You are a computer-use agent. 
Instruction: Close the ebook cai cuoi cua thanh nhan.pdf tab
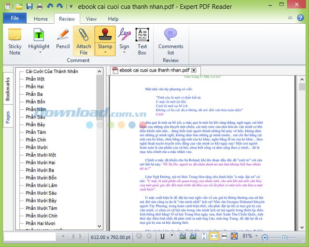click(x=194, y=70)
